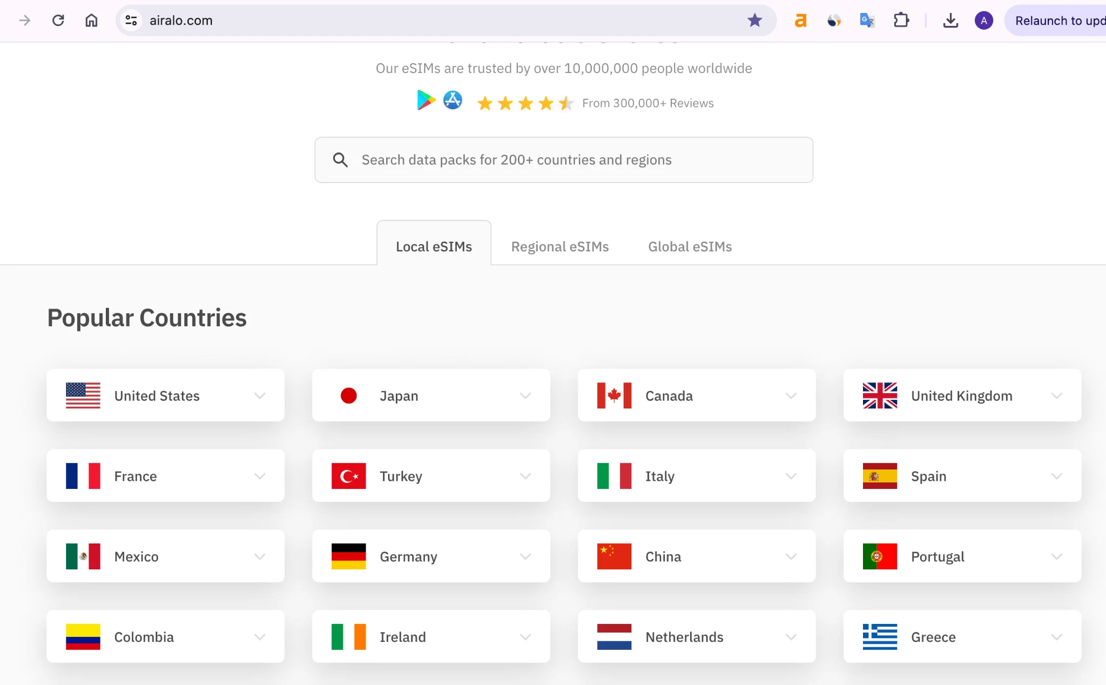Click 'From 300,000+ Reviews' text

click(648, 103)
